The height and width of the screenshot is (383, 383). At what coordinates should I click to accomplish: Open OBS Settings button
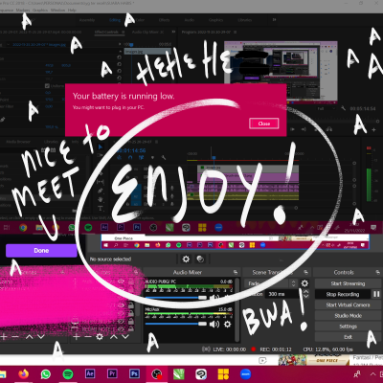click(x=348, y=327)
